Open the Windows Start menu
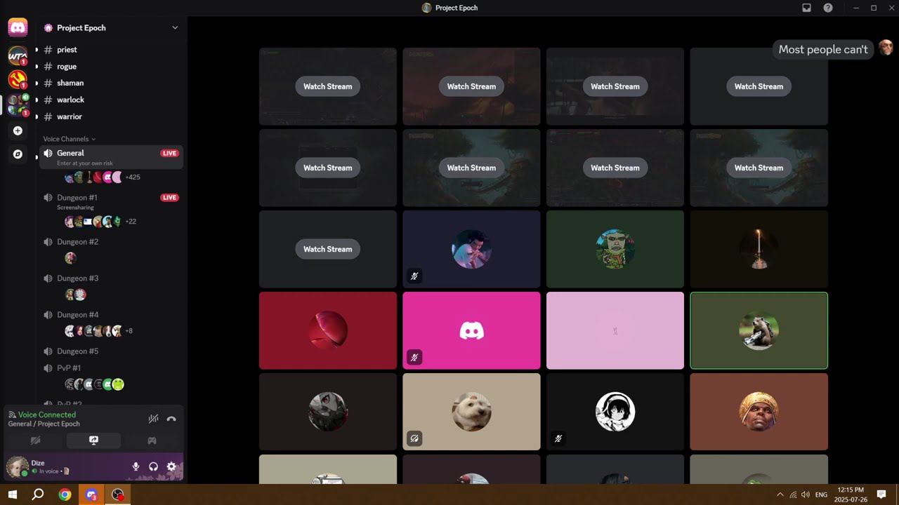This screenshot has width=899, height=505. pyautogui.click(x=12, y=494)
